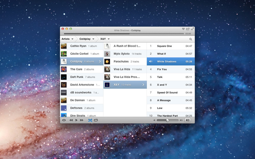Skip to the previous track
Screen dimensions: 255x159
tap(71, 120)
